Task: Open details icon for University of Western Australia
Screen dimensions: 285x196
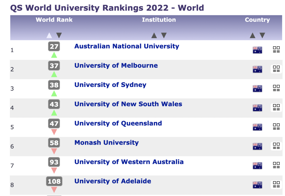Action: tap(276, 165)
